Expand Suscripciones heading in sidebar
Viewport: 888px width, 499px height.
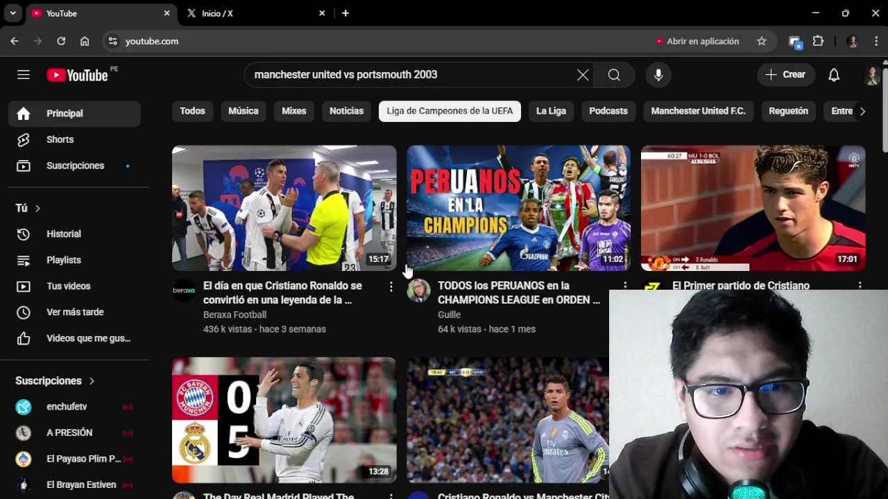tap(55, 380)
